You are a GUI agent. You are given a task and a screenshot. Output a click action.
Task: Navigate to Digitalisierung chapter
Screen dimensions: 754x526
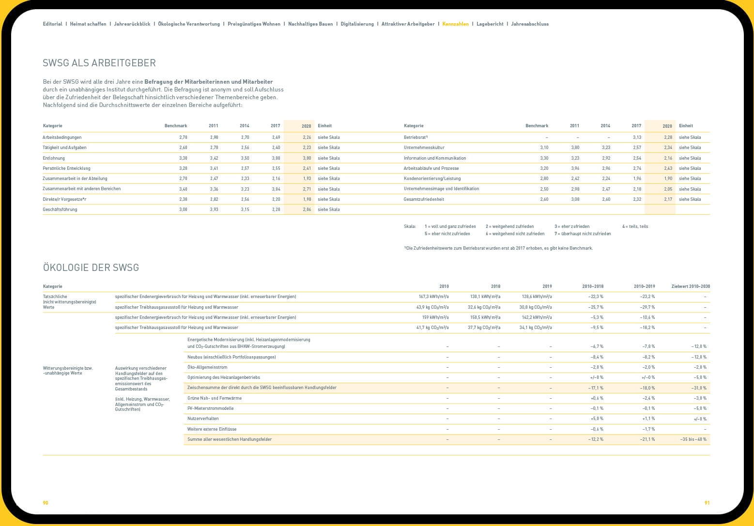[x=357, y=24]
